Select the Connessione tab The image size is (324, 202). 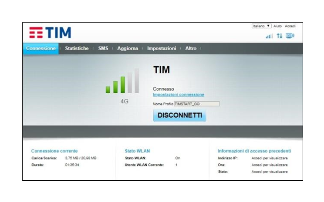(x=40, y=49)
